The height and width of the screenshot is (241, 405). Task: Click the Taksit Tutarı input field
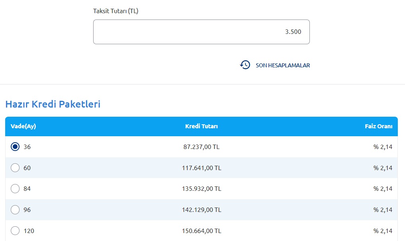point(201,32)
